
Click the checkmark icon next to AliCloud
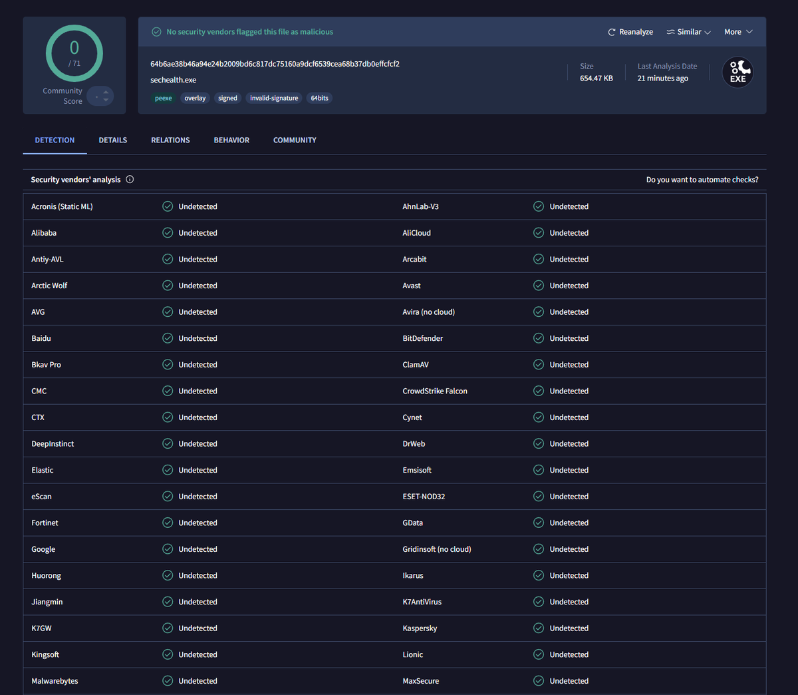coord(539,233)
